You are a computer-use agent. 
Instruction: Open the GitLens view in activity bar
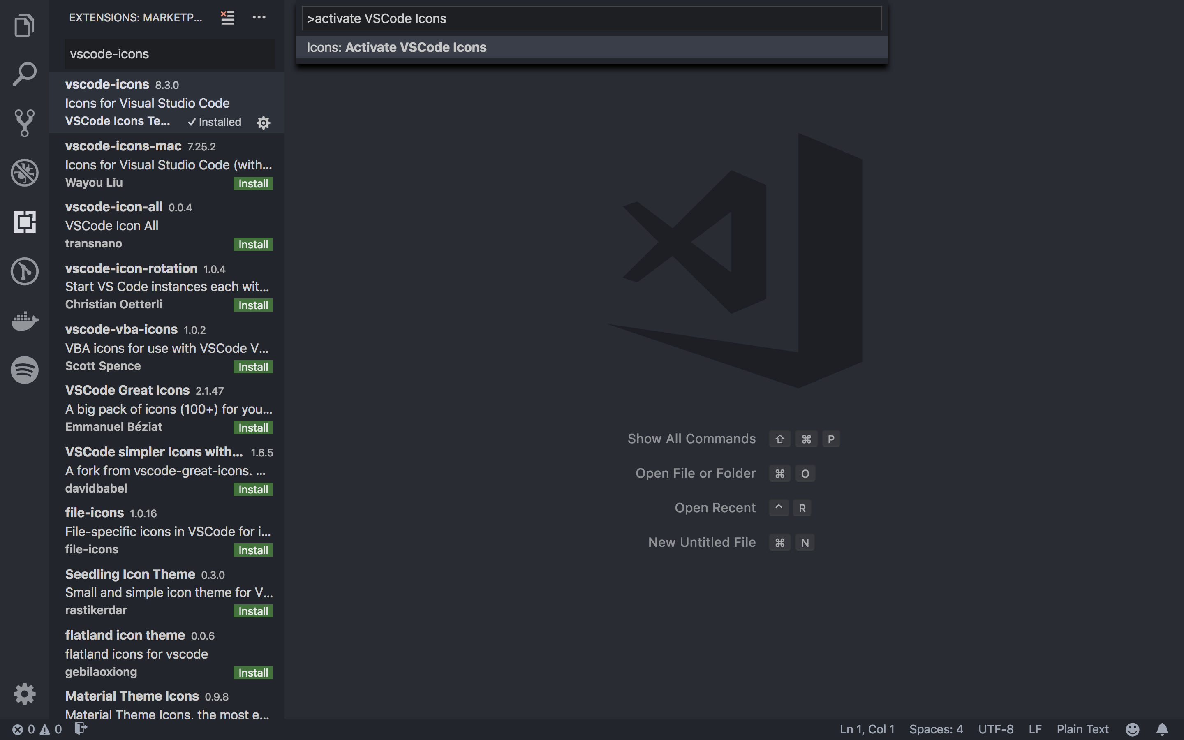[25, 271]
